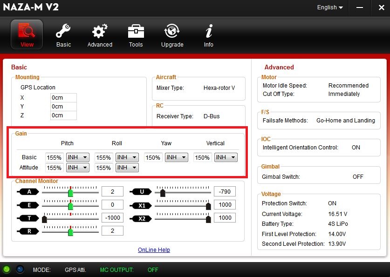The height and width of the screenshot is (277, 390).
Task: Minimize the NAZA-M V2 window
Action: click(359, 8)
